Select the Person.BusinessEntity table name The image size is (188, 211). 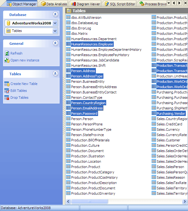click(x=88, y=82)
